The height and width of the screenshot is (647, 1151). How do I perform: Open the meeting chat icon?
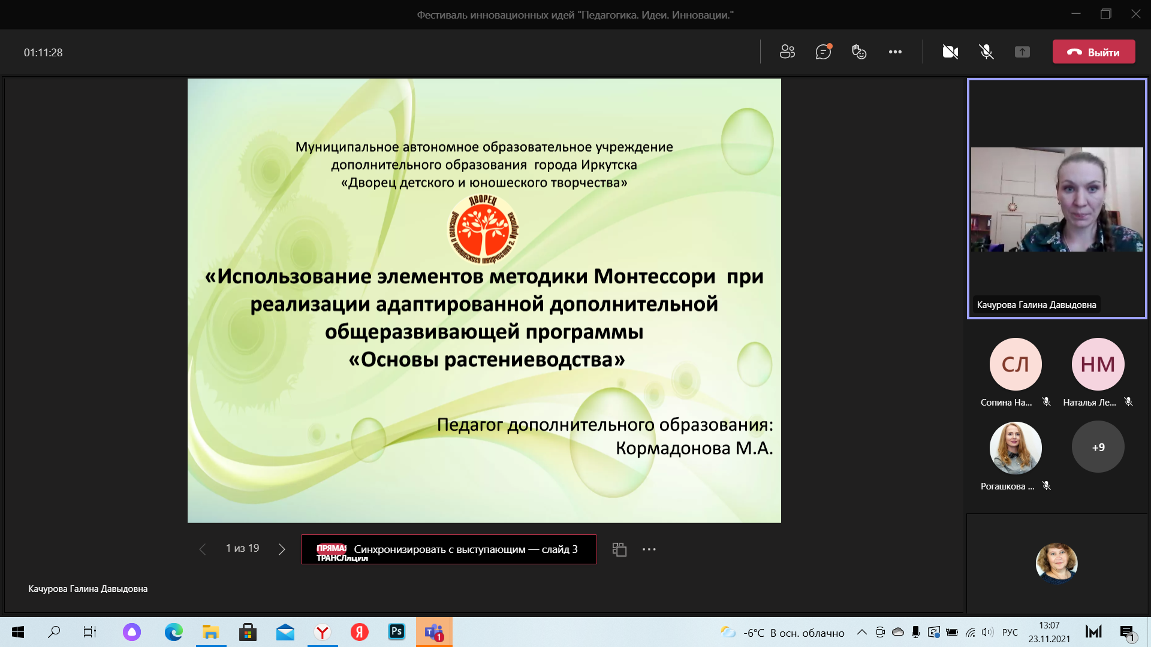[823, 52]
